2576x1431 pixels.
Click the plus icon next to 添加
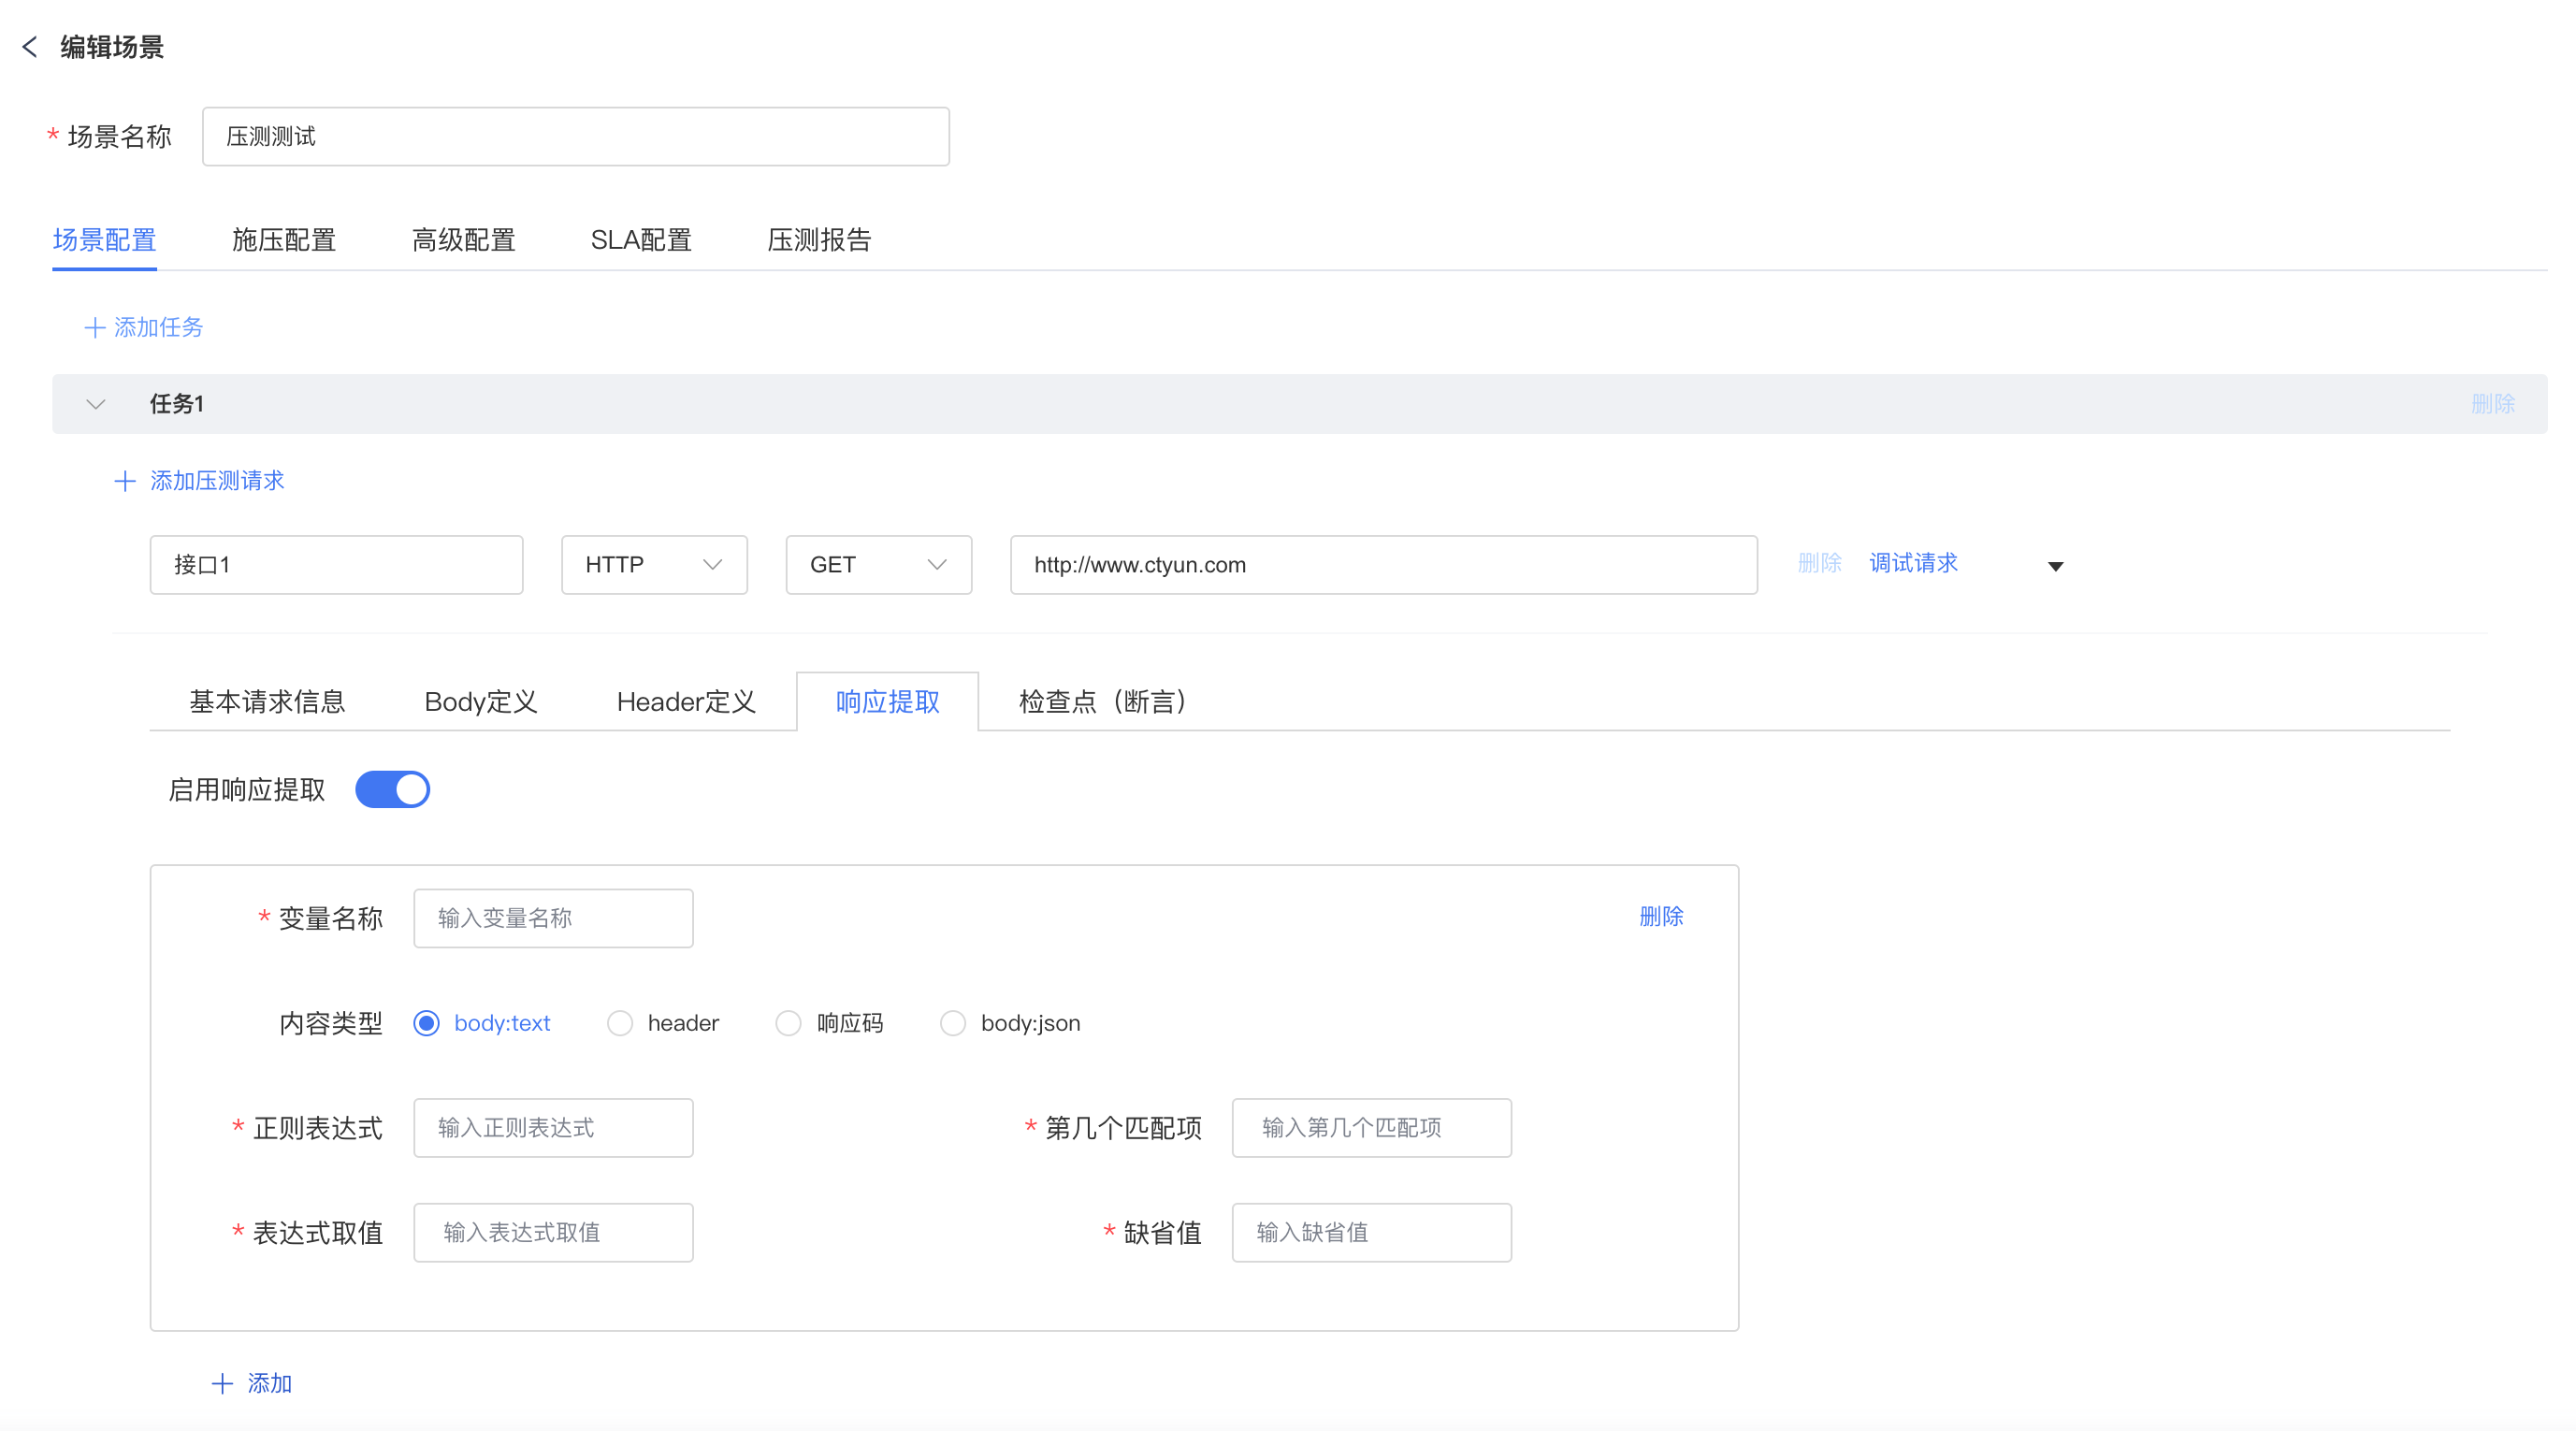pos(222,1384)
